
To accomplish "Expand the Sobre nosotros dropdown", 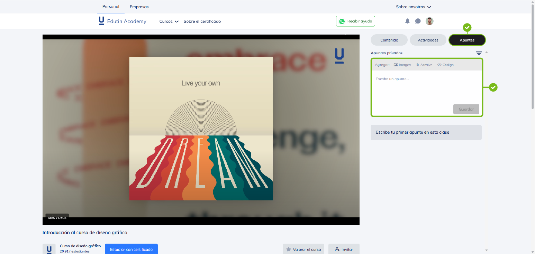I will (414, 7).
